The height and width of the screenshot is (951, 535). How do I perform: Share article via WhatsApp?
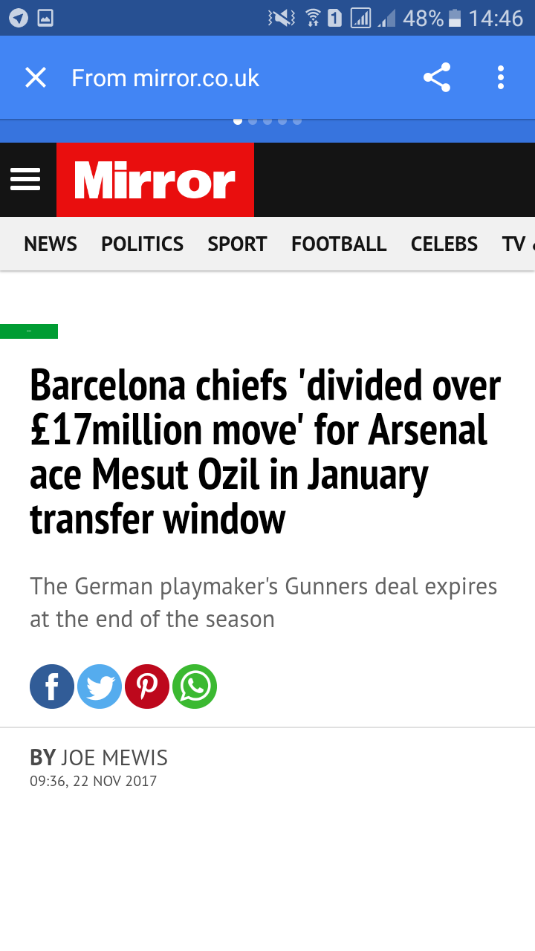195,687
